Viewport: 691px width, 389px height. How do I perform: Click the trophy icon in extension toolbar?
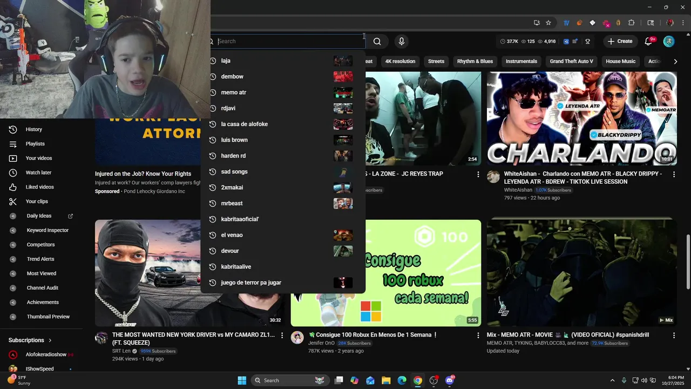[587, 41]
